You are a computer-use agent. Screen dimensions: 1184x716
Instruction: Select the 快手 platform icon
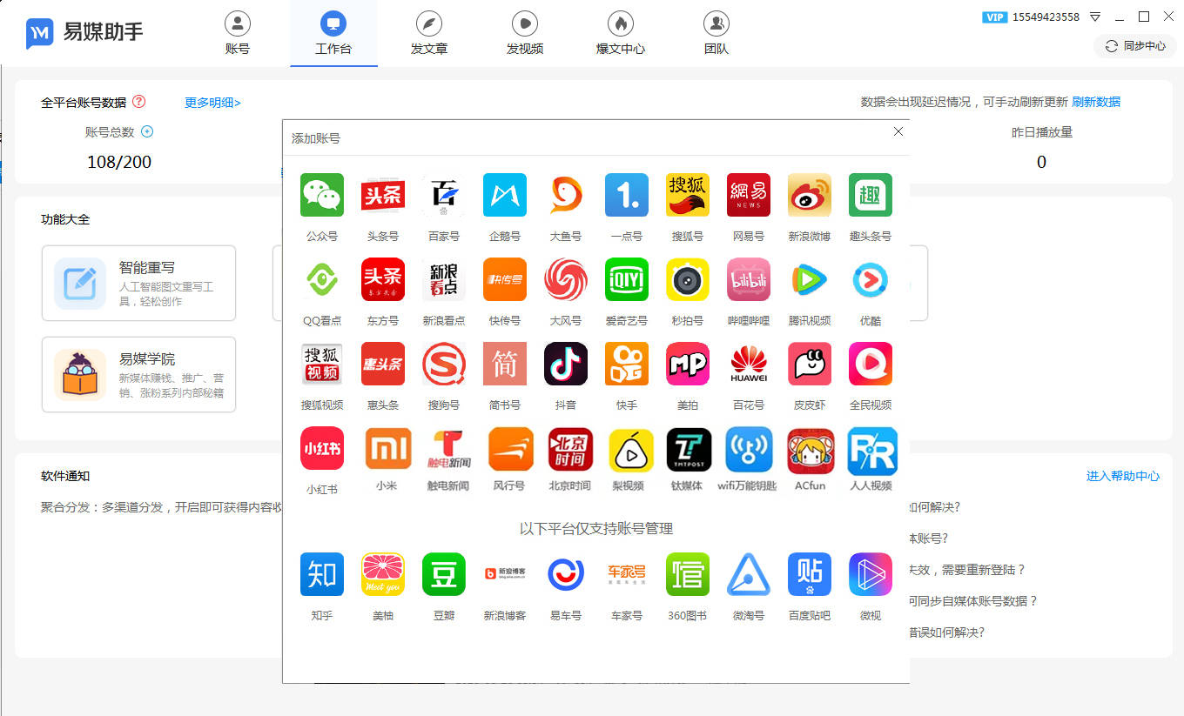(x=627, y=364)
